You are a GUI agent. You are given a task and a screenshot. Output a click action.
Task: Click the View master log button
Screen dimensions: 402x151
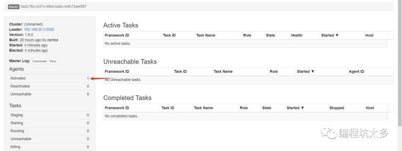click(53, 61)
